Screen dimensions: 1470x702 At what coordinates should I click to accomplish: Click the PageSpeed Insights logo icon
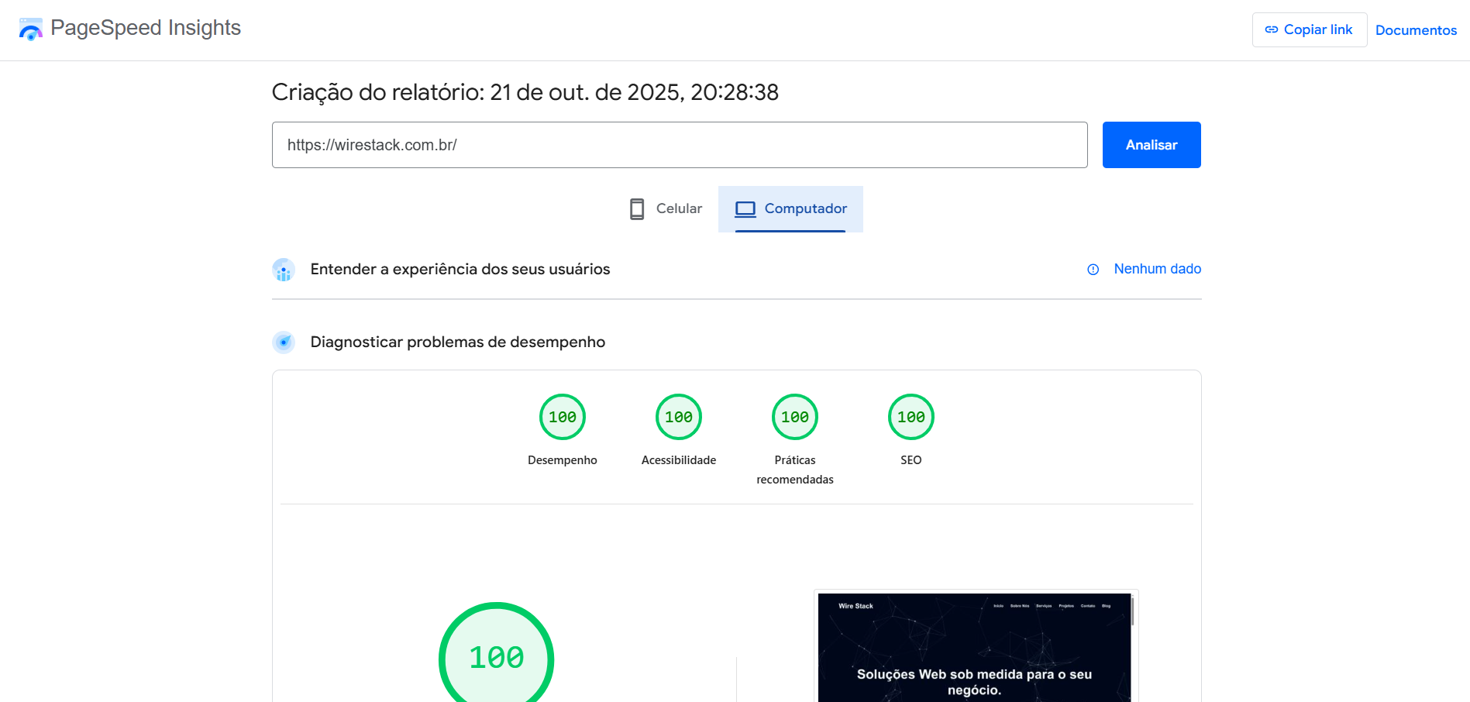[x=29, y=29]
